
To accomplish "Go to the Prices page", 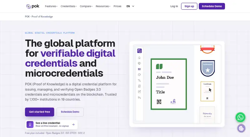I will pos(117,6).
